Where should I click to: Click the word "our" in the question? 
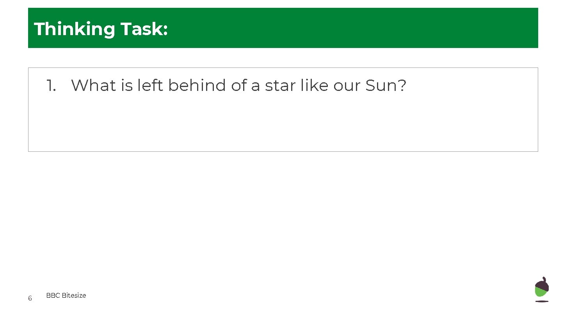click(347, 85)
